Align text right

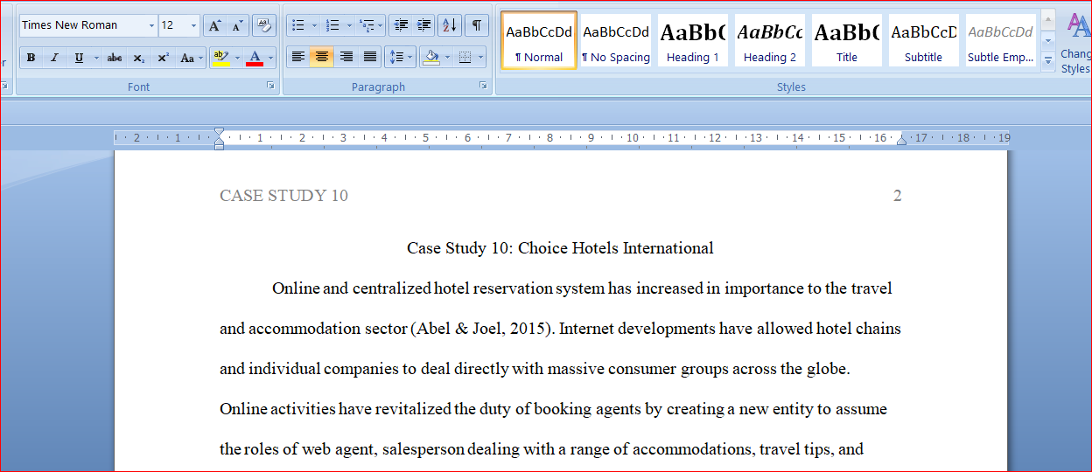(346, 58)
